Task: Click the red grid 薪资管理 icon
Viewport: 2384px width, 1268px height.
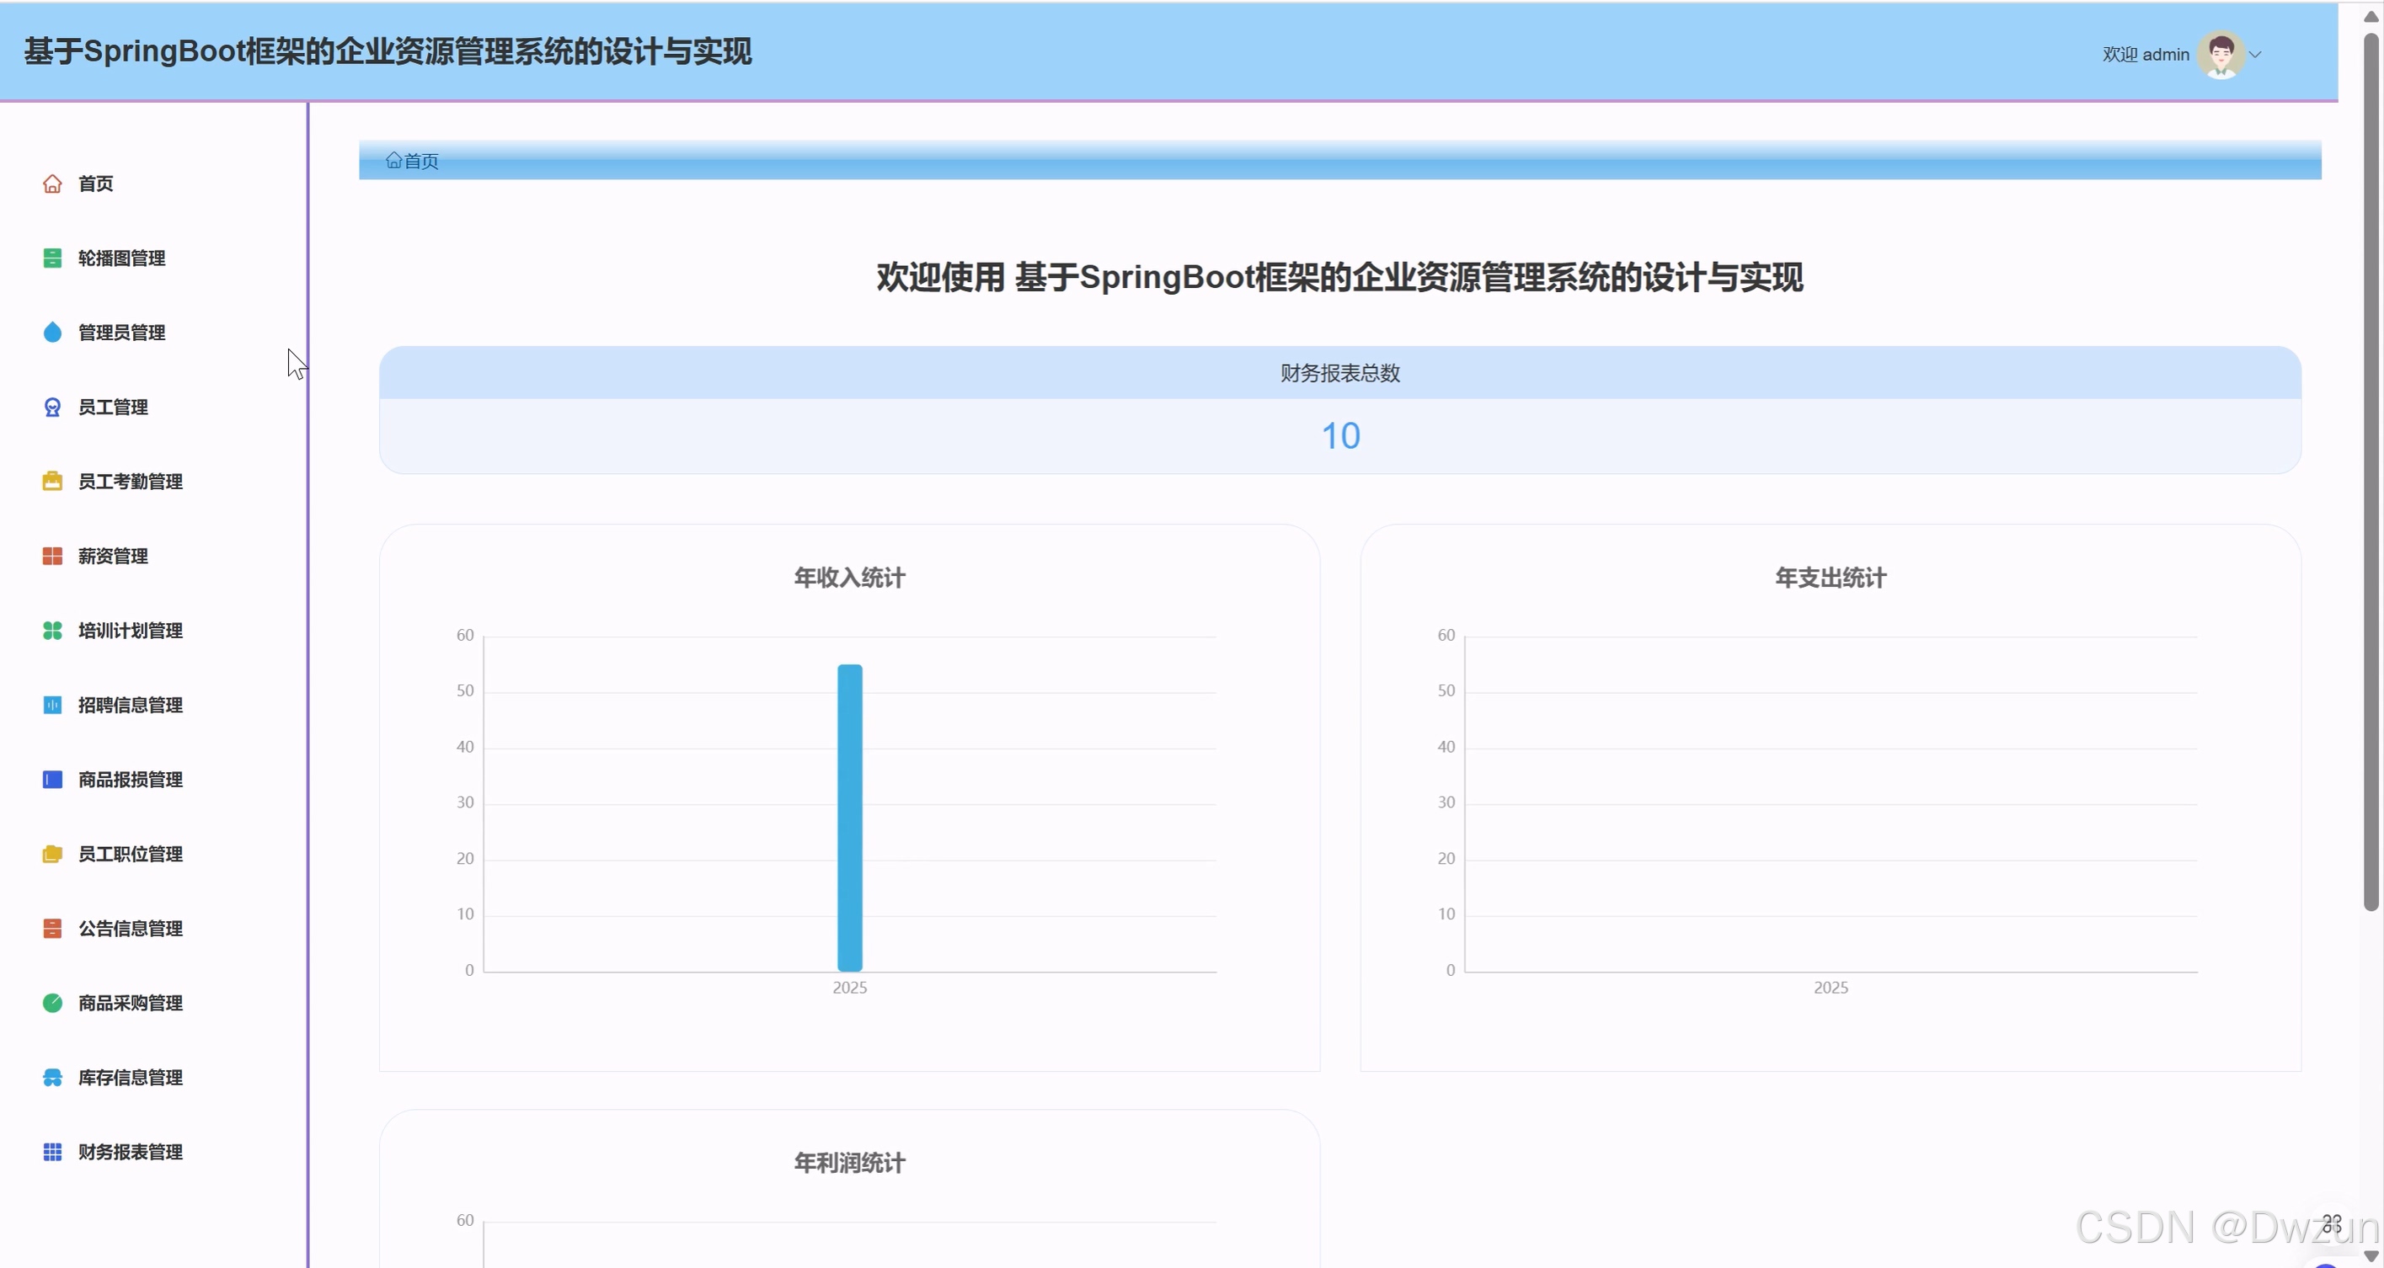Action: [x=53, y=556]
